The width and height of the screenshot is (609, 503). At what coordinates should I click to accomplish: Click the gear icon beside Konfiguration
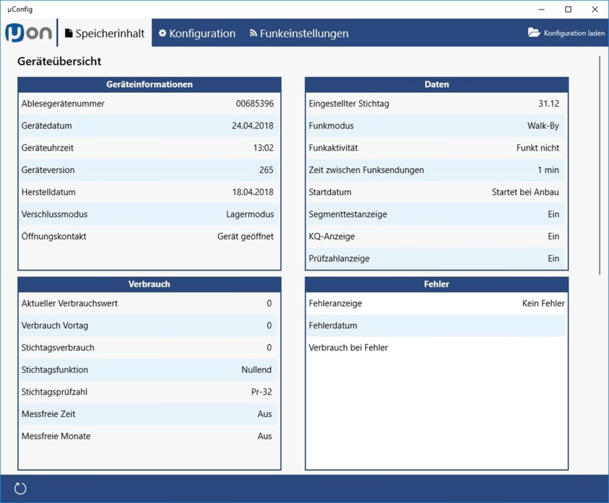(162, 33)
